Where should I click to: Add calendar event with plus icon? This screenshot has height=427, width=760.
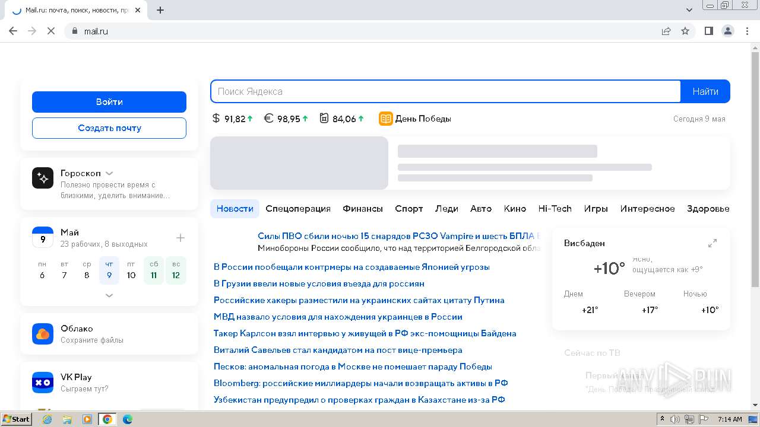180,238
